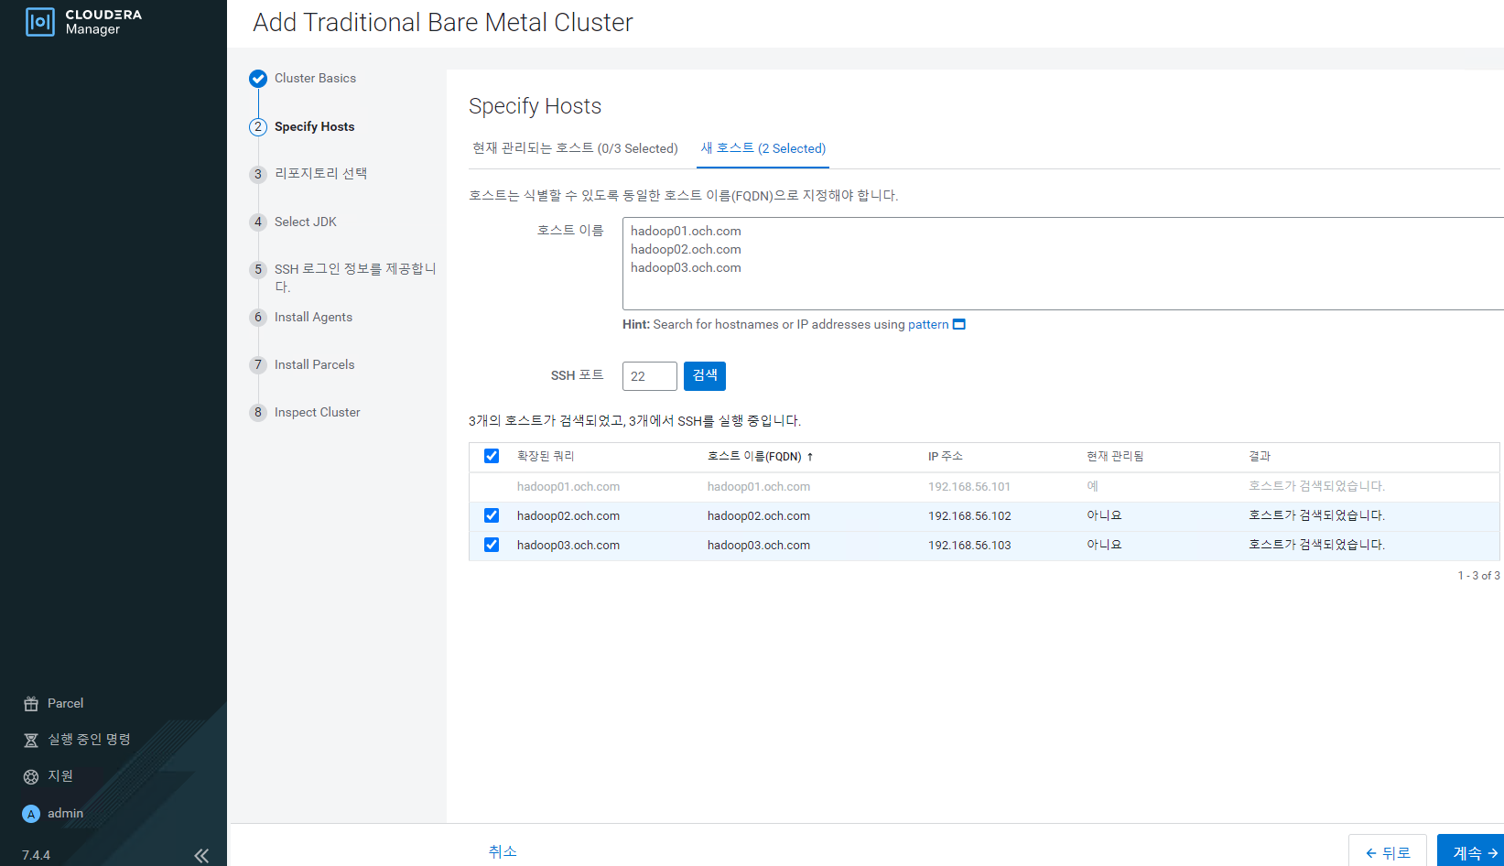Click step 7 number circle
The image size is (1504, 866).
(258, 365)
